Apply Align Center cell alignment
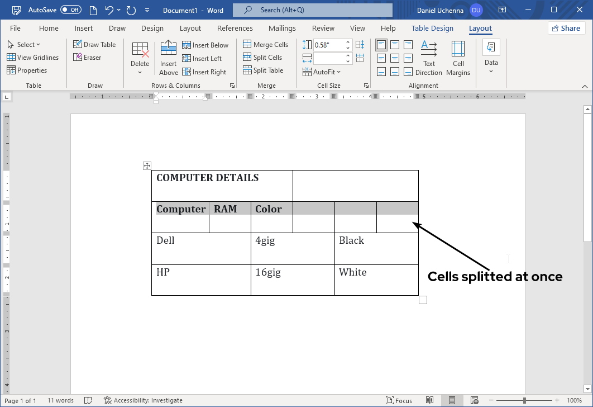 [x=395, y=58]
